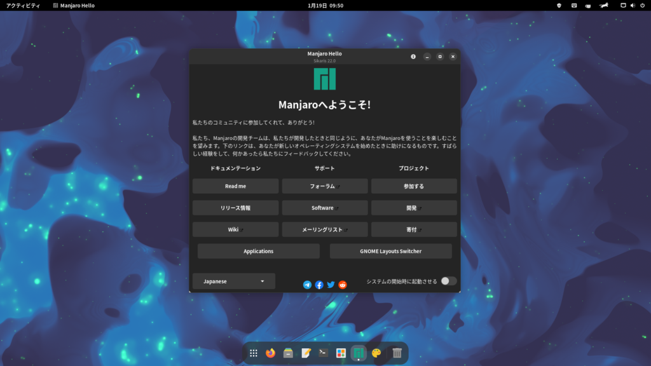This screenshot has width=651, height=366.
Task: Open the Reddit icon in Manjaro Hello
Action: click(x=342, y=285)
